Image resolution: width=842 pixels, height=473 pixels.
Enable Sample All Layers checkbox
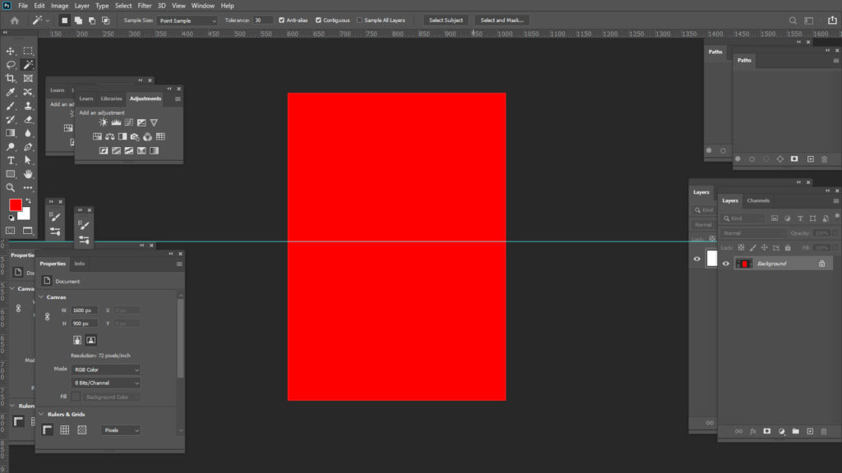(359, 21)
